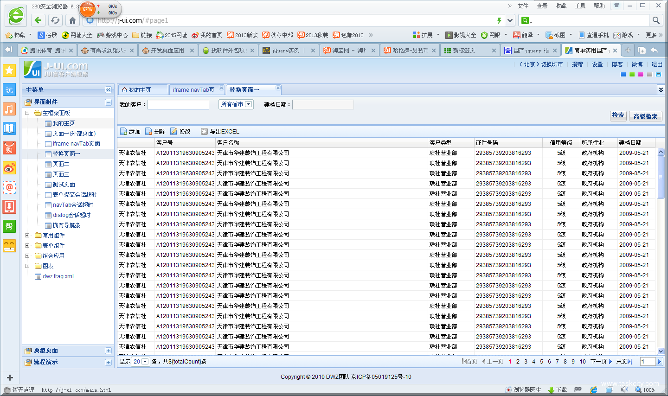Open the 所有省市 province dropdown

point(236,104)
